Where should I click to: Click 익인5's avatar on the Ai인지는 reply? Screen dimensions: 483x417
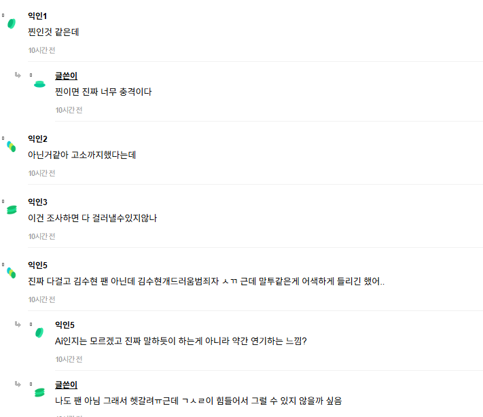pyautogui.click(x=39, y=333)
